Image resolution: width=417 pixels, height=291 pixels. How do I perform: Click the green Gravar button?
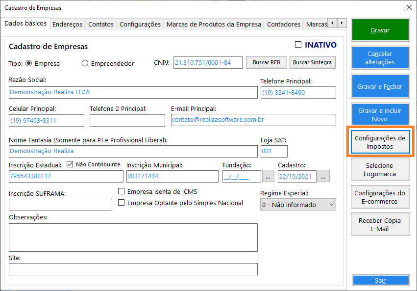point(380,30)
